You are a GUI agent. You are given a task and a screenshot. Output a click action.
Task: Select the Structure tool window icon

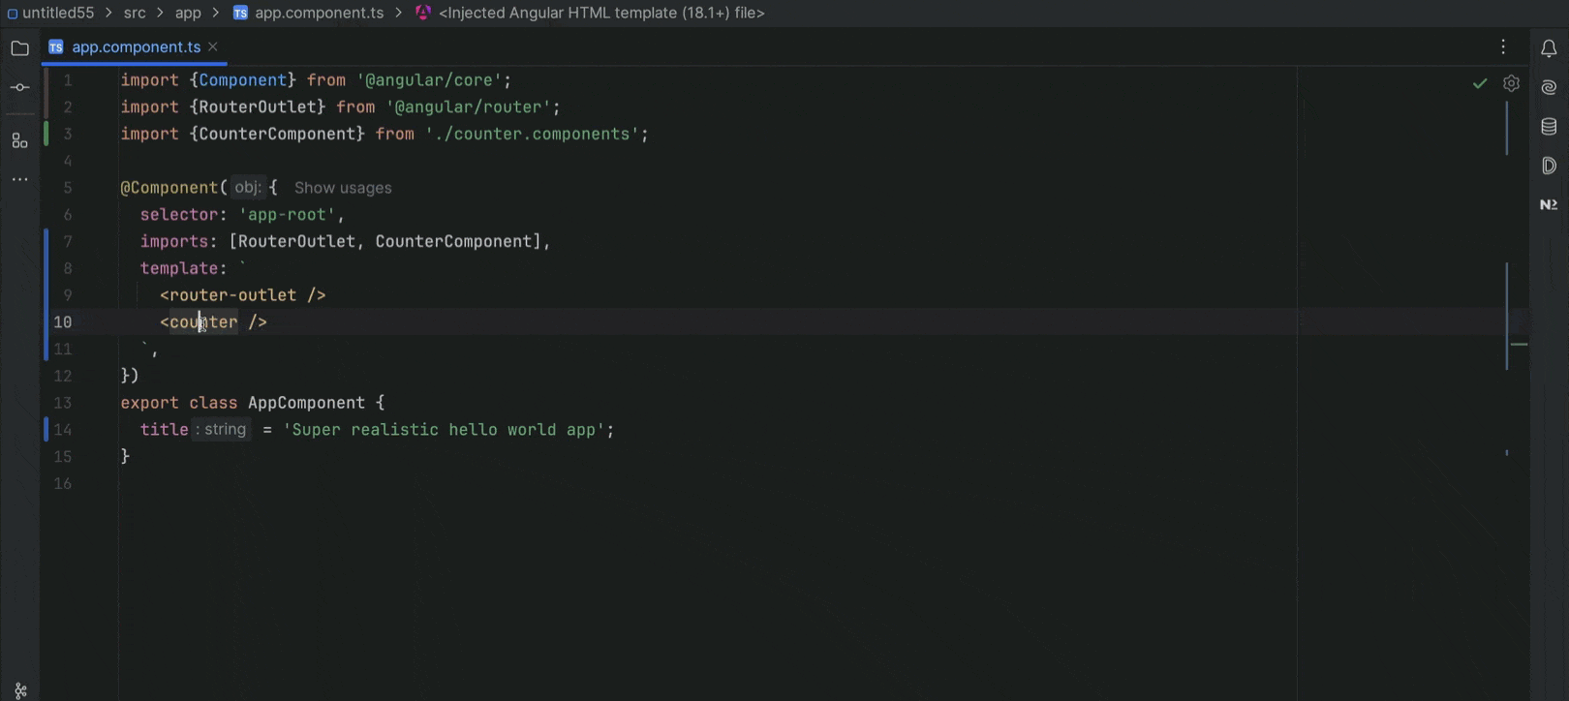tap(19, 140)
